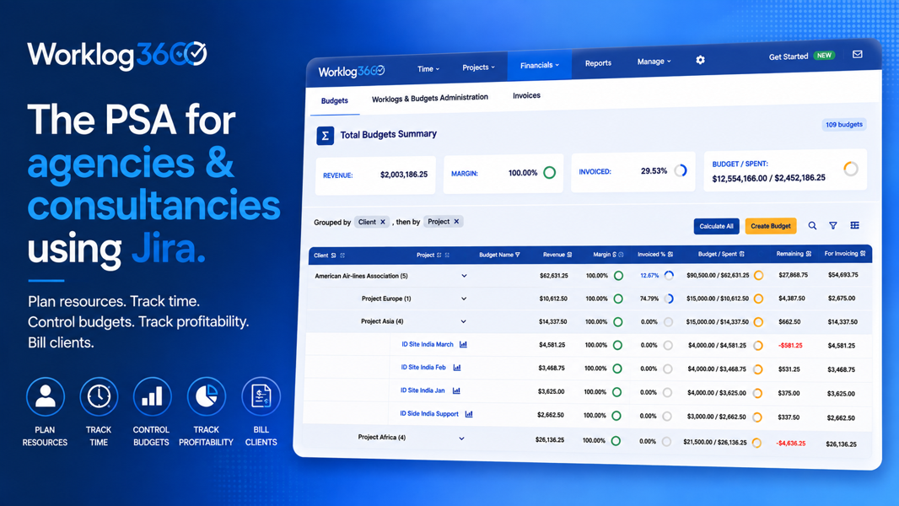Screen dimensions: 899x506
Task: Click the -$4,636.25 remaining value
Action: [x=791, y=443]
